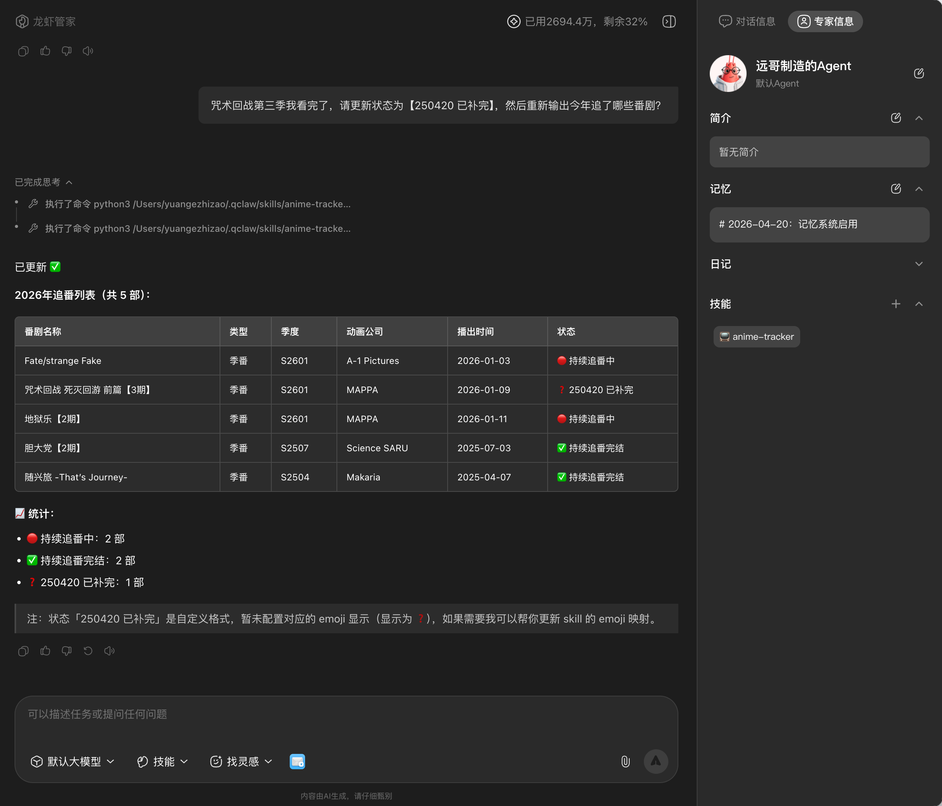
Task: Edit the 远哥制造的Agent name
Action: [919, 74]
